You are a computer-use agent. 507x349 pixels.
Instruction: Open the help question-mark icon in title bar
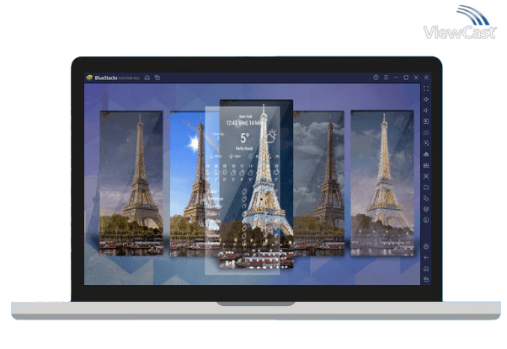(376, 78)
